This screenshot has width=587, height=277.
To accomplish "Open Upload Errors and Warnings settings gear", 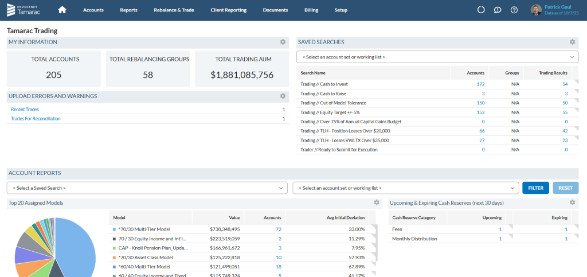I will [x=283, y=96].
